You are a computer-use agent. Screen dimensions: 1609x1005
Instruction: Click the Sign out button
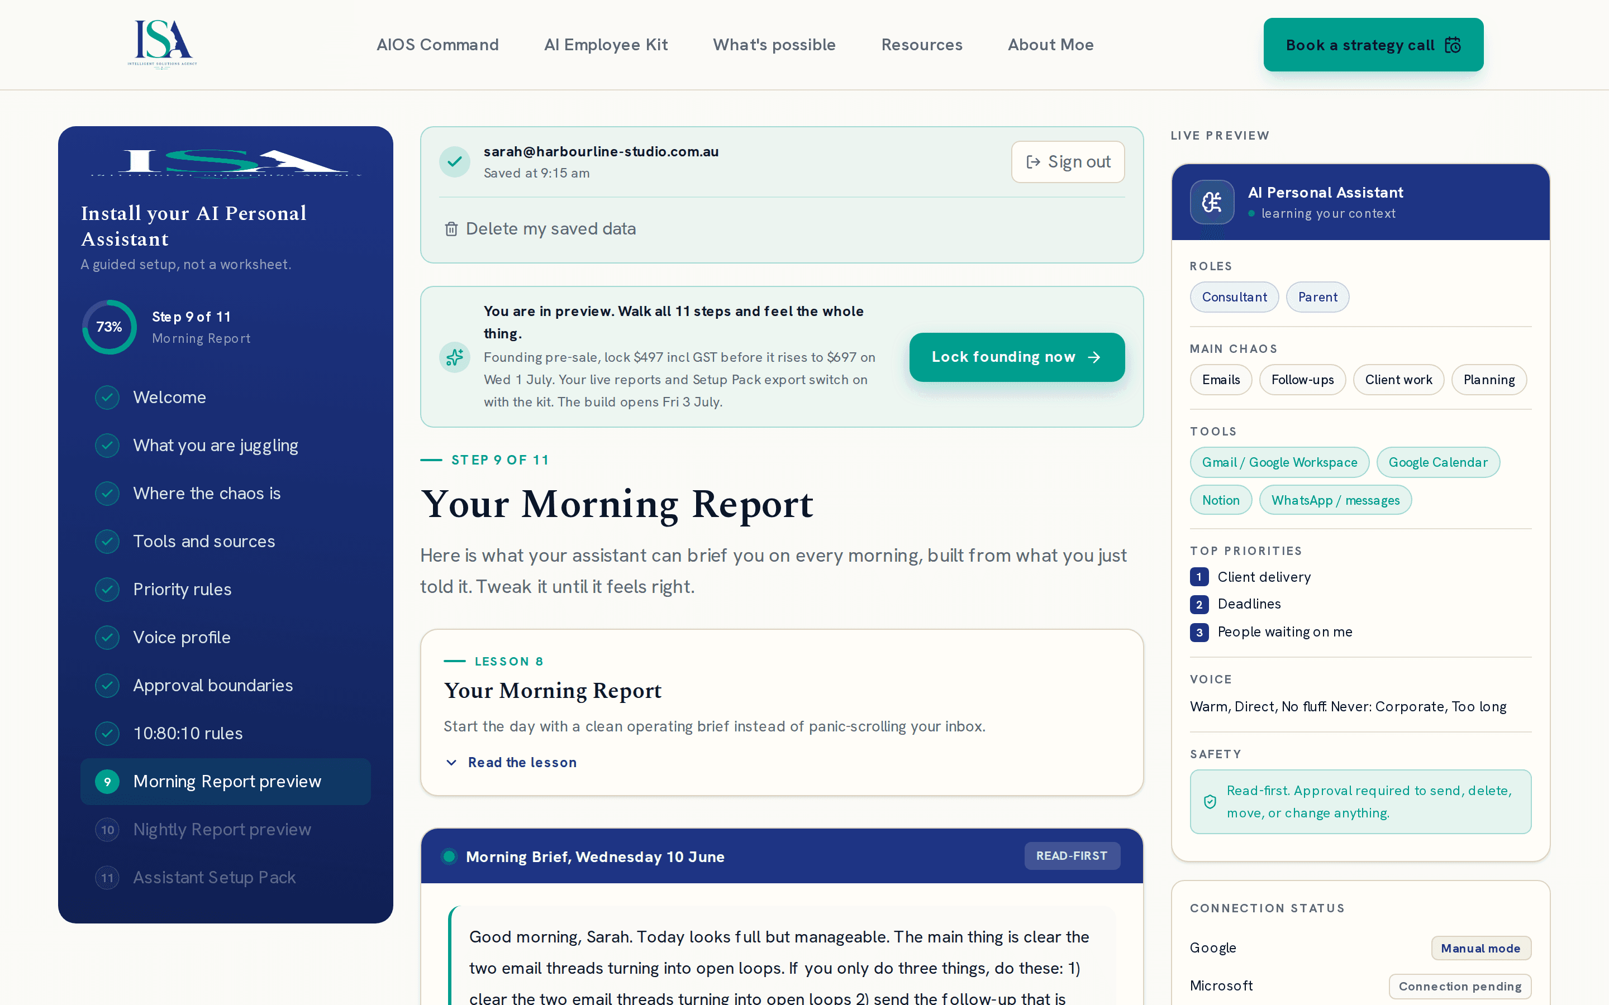pos(1068,161)
